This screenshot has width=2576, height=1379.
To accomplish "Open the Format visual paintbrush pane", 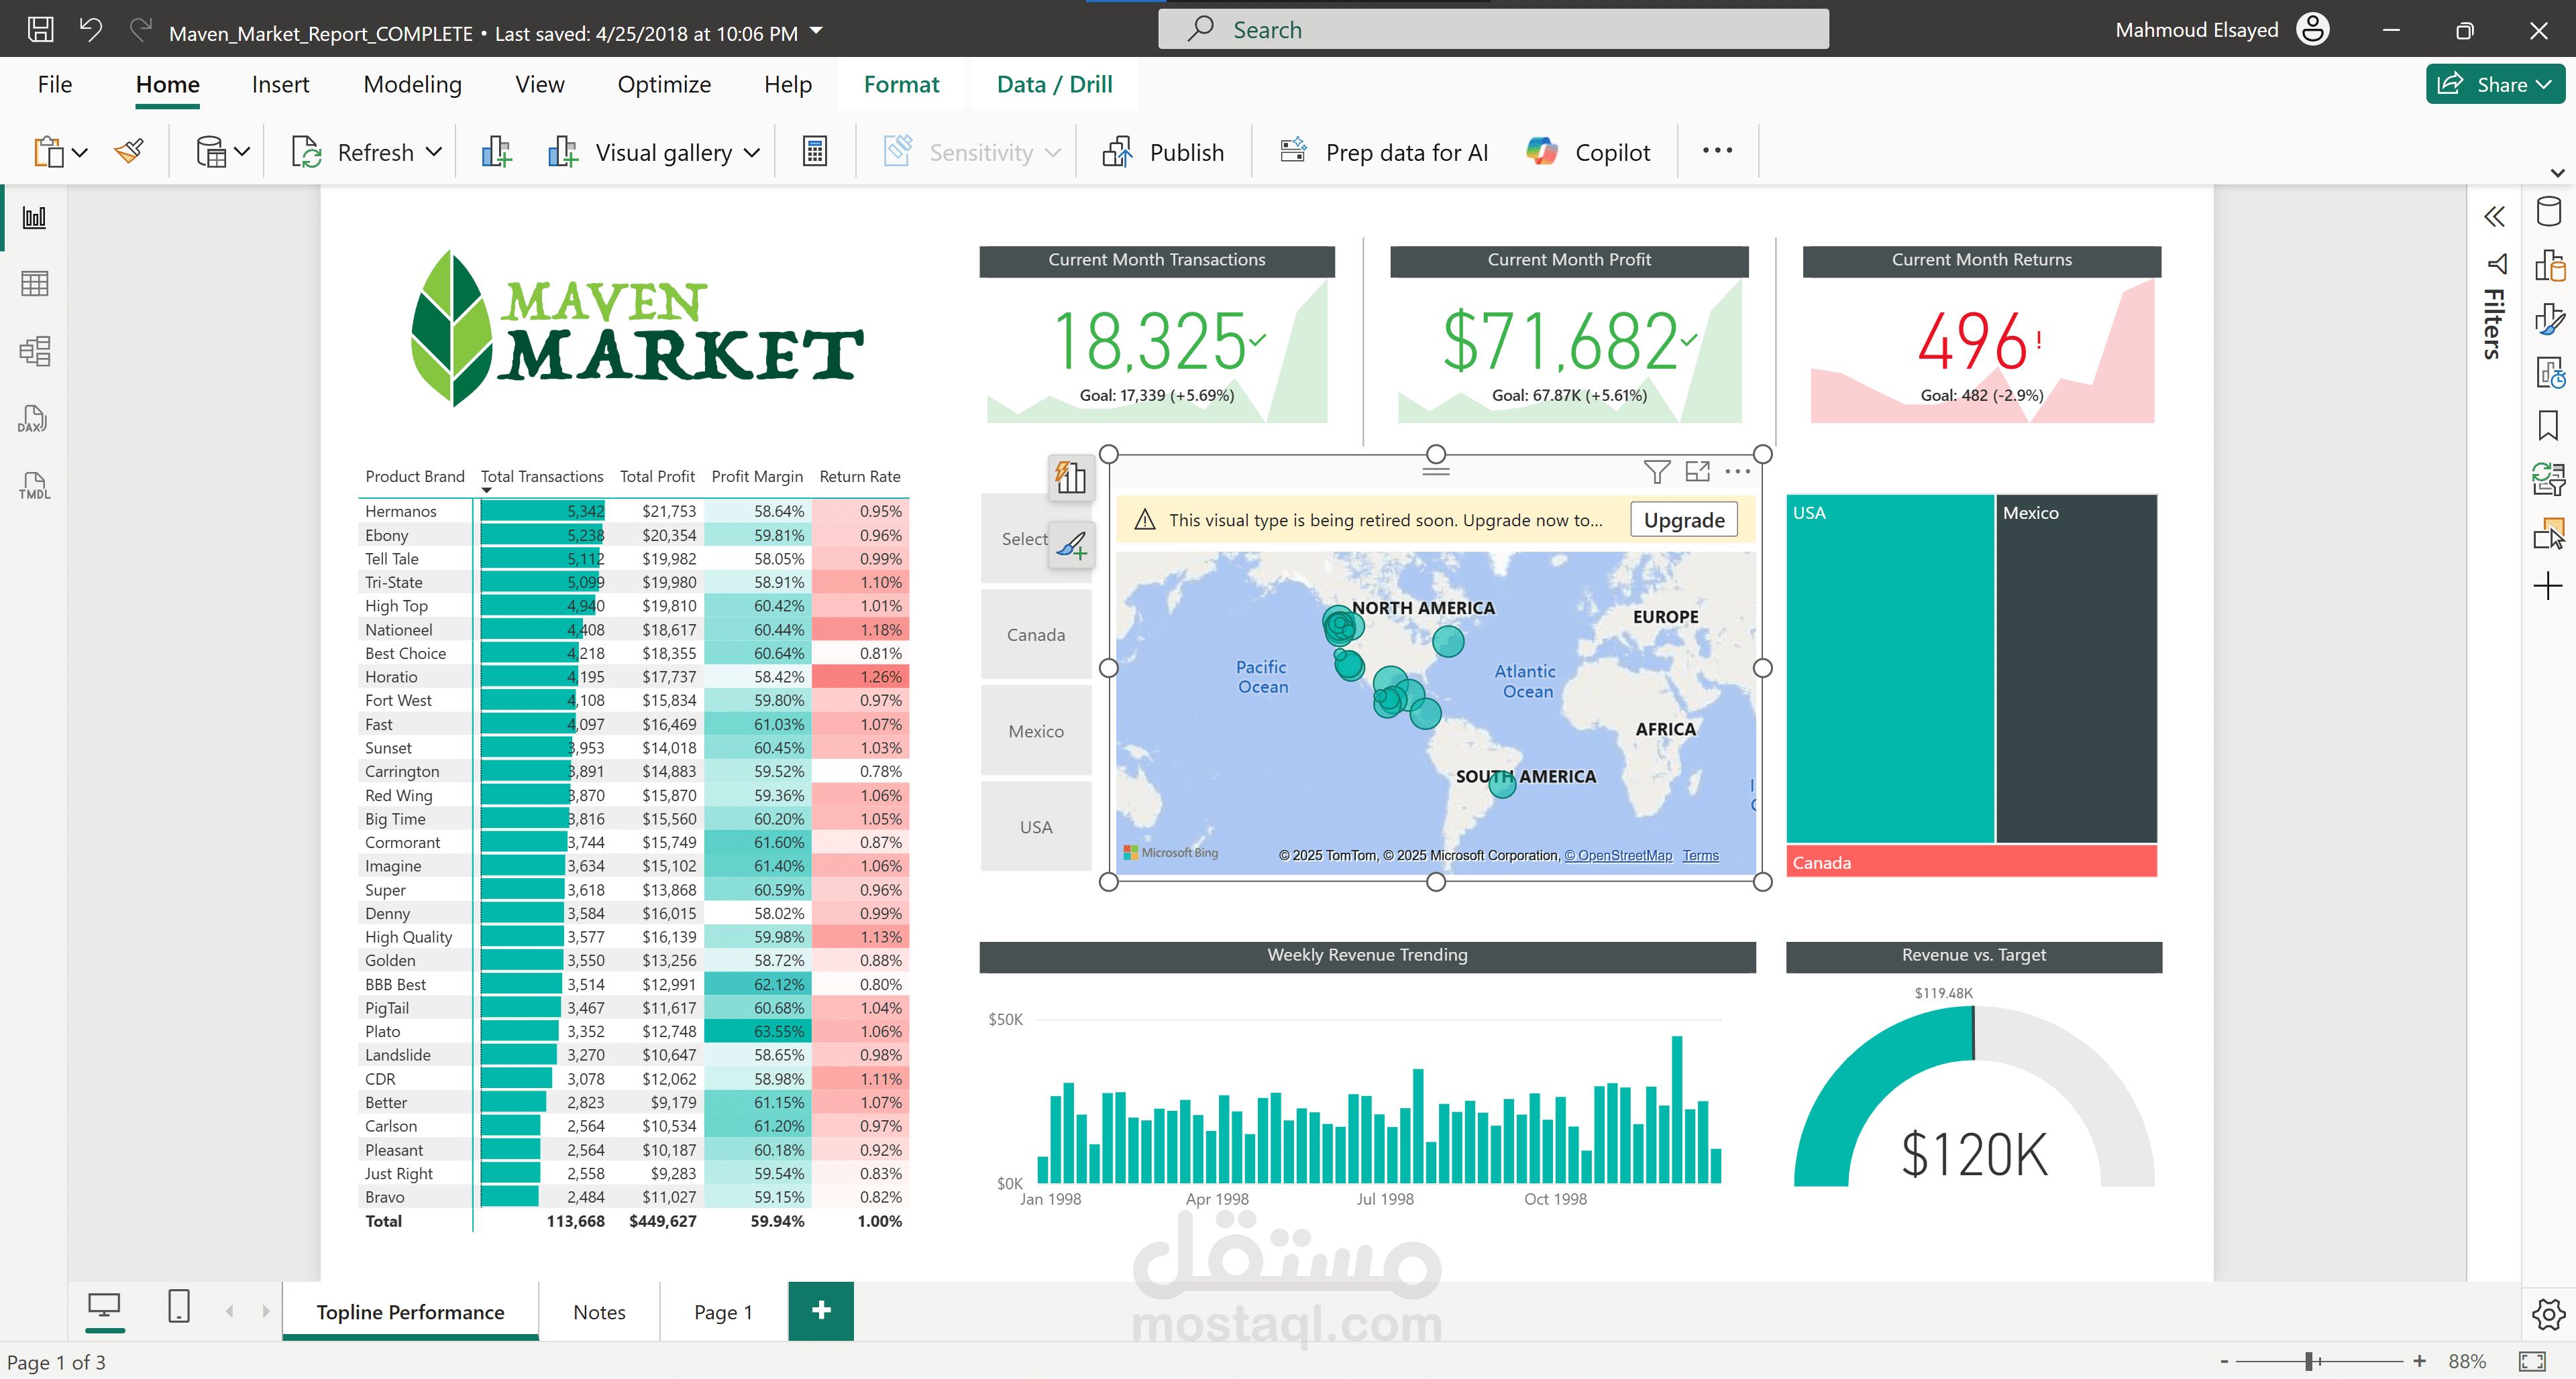I will pos(2549,318).
